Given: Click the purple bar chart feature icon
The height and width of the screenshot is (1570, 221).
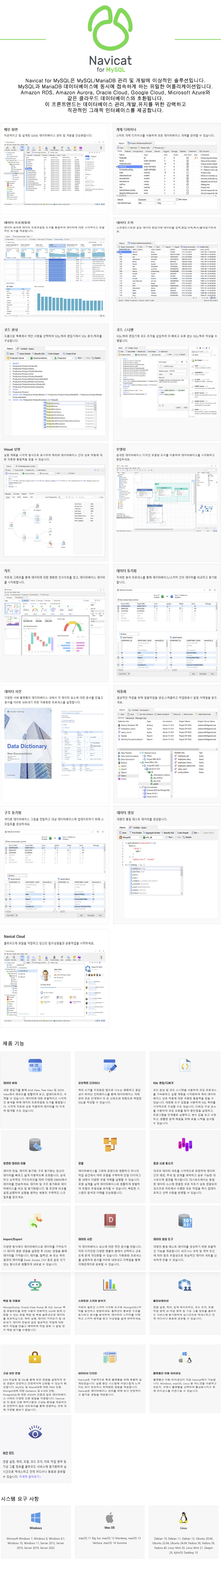Looking at the screenshot, I should click(185, 1145).
